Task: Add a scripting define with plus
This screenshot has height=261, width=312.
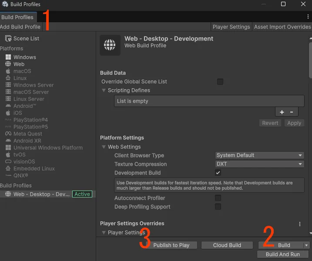Action: pyautogui.click(x=282, y=112)
